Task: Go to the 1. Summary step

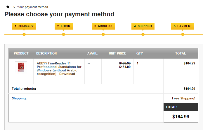Action: click(x=24, y=26)
